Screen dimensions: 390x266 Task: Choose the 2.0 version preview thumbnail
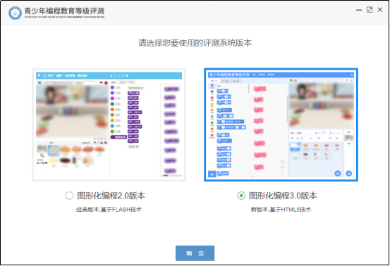tap(109, 125)
